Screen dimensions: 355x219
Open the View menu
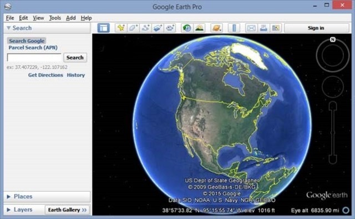click(x=38, y=18)
